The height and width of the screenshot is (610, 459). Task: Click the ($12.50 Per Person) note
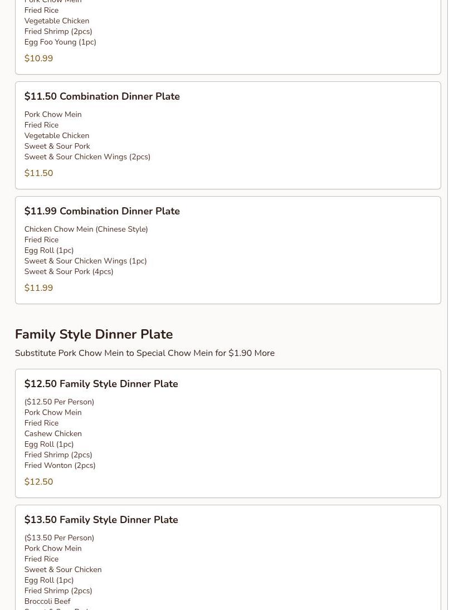pyautogui.click(x=59, y=402)
